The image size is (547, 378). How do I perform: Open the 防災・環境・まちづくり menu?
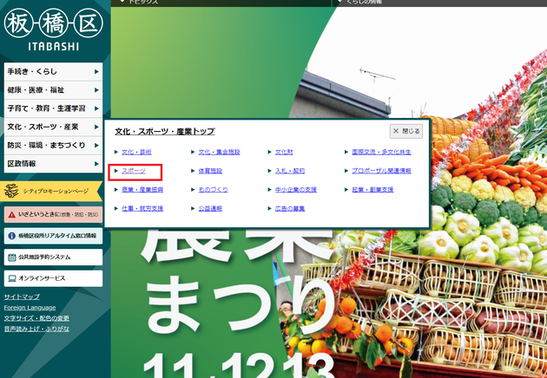[53, 146]
